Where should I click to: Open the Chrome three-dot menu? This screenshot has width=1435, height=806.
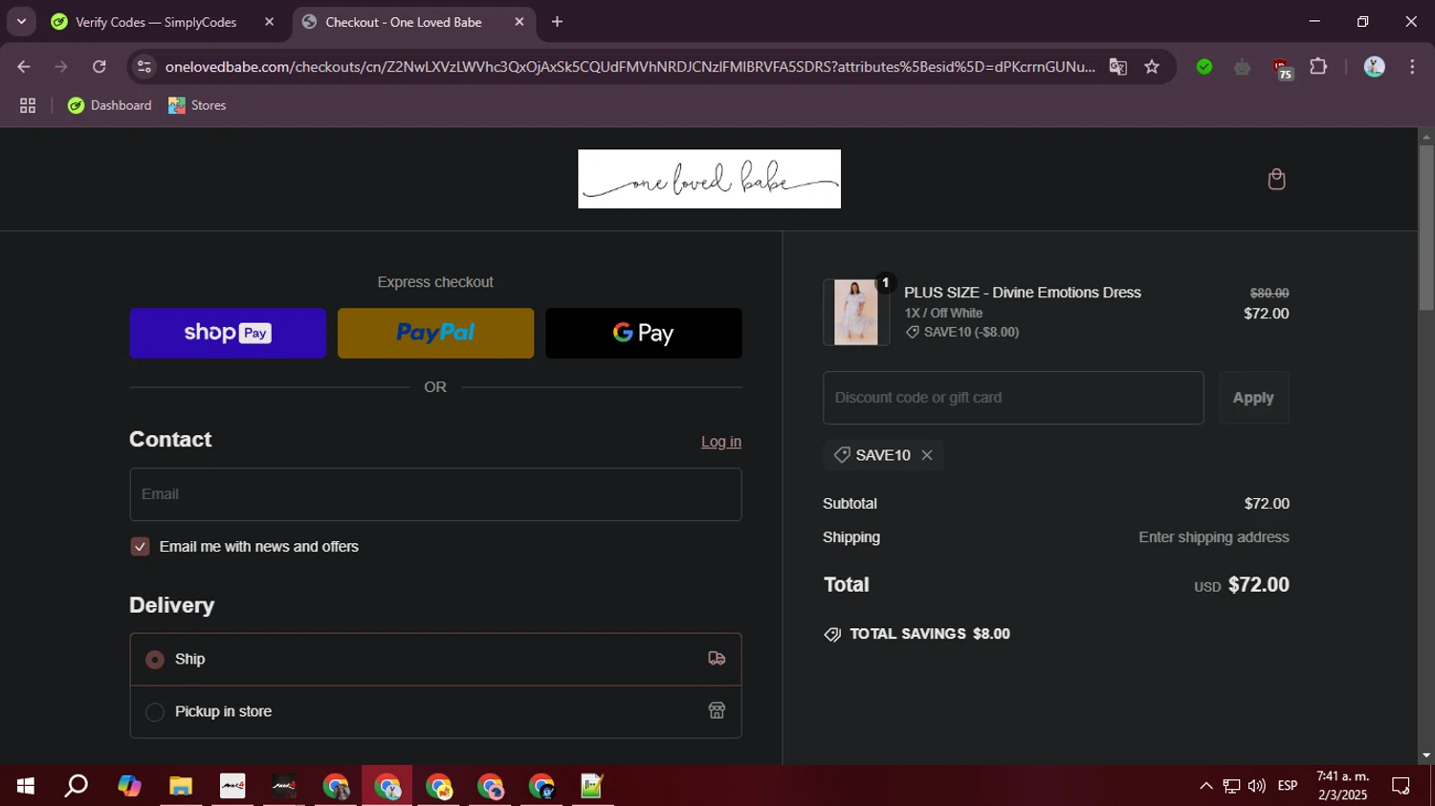[1412, 67]
